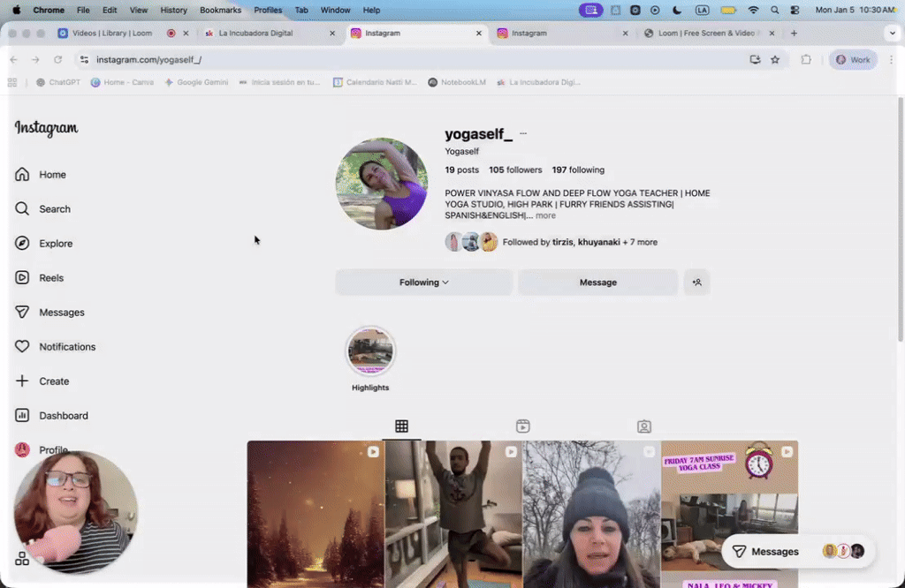Expand the bio with the more link

545,215
